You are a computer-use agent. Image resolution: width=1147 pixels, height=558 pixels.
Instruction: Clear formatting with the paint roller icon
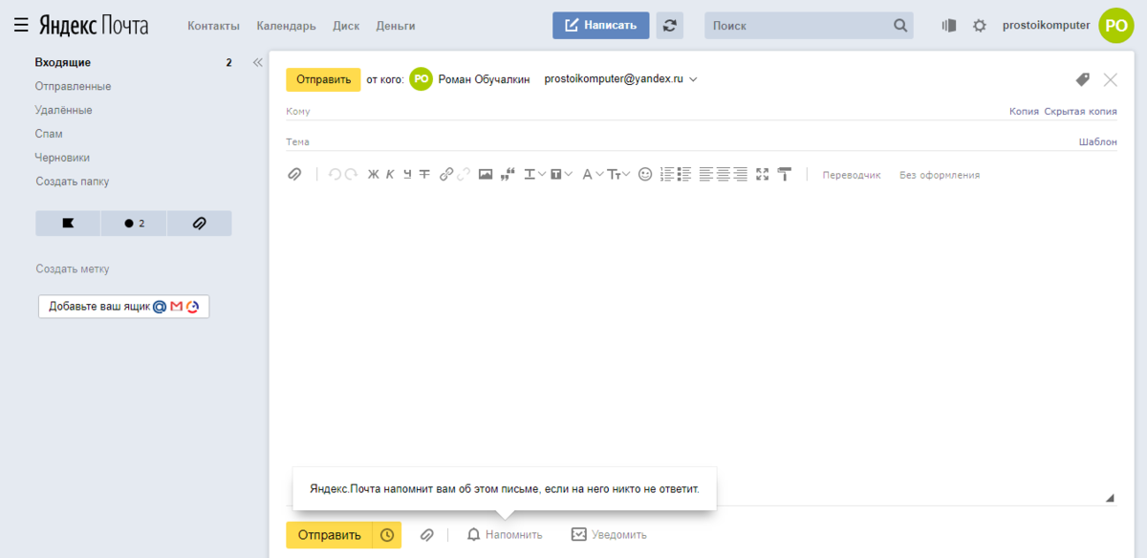coord(785,175)
